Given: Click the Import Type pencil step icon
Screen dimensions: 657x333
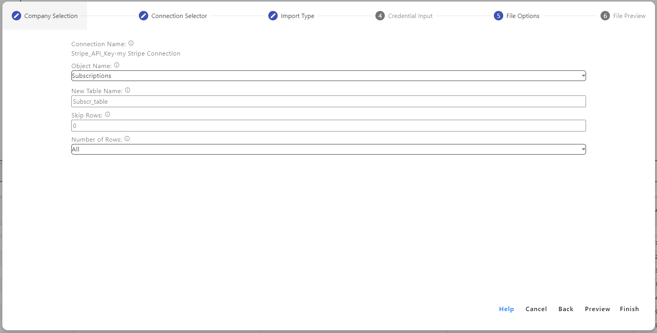Looking at the screenshot, I should click(x=273, y=16).
